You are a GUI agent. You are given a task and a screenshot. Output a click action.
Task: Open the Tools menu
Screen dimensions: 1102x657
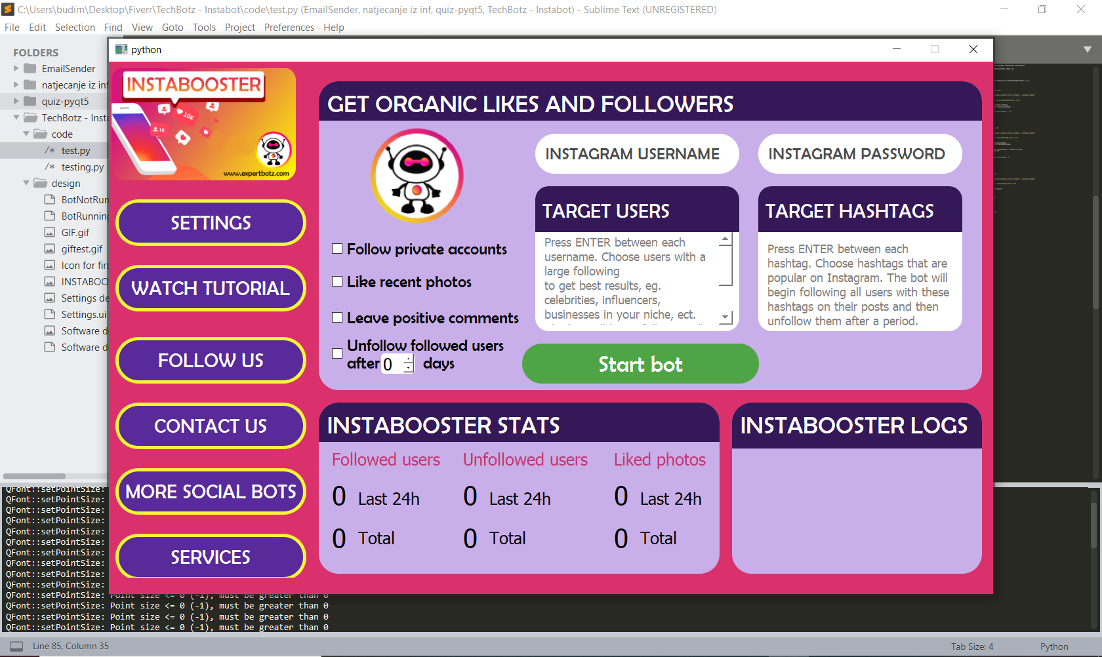tap(204, 27)
